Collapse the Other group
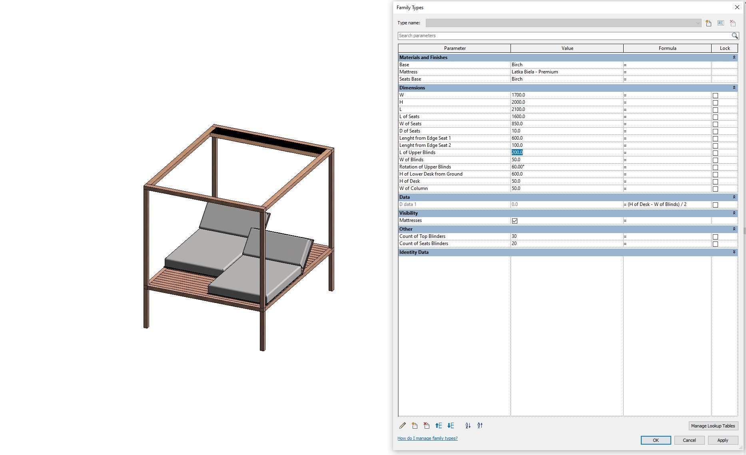746x455 pixels. click(734, 229)
